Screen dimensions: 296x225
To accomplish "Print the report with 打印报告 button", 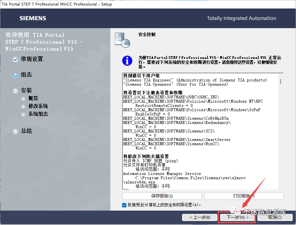I will click(244, 196).
